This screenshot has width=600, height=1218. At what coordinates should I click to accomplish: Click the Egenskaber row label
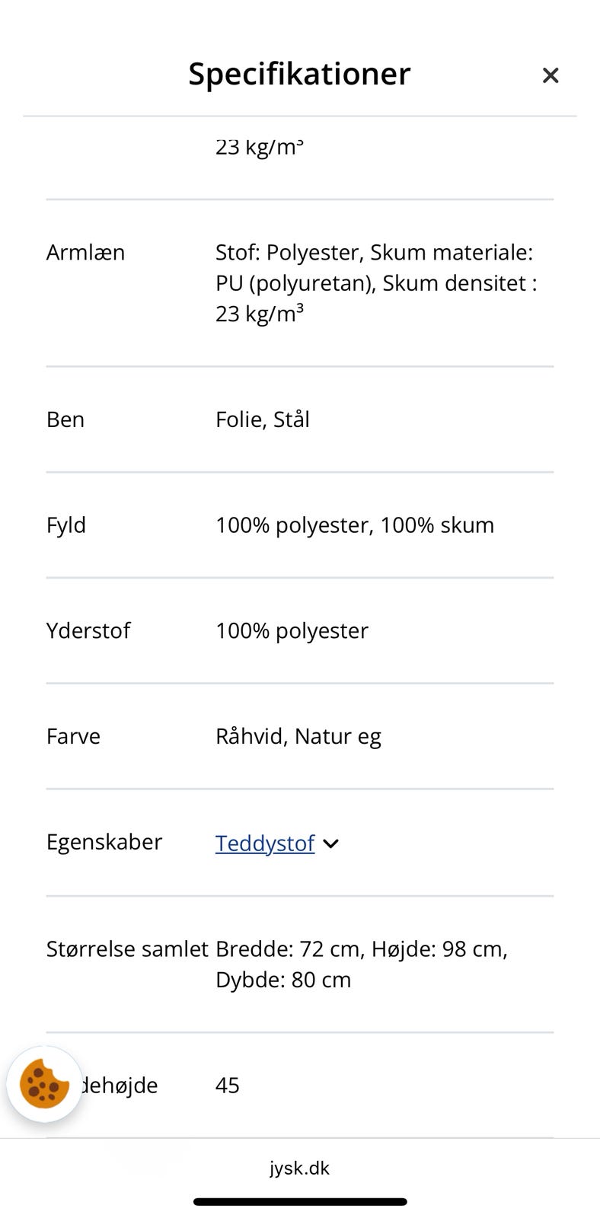[x=104, y=842]
